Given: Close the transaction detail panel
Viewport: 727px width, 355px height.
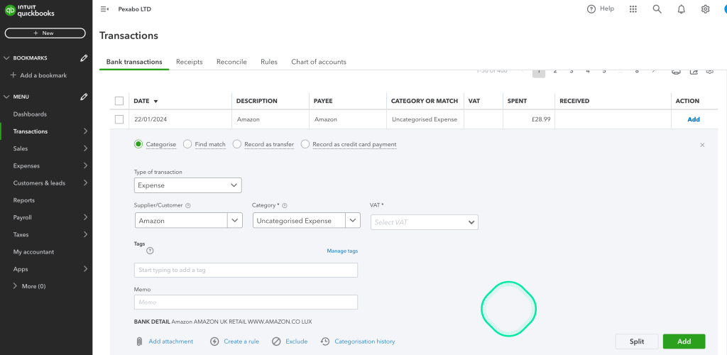Looking at the screenshot, I should pyautogui.click(x=702, y=145).
